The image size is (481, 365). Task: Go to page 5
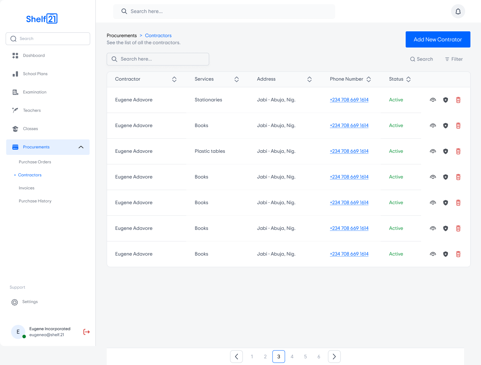(x=306, y=357)
